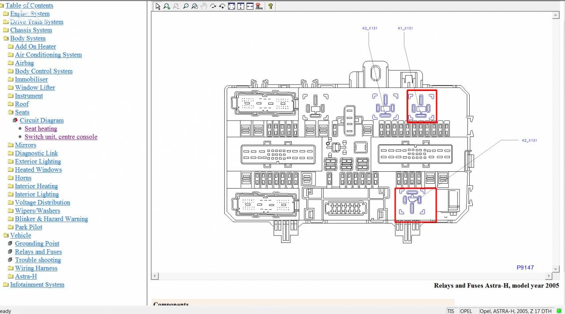This screenshot has width=565, height=314.
Task: Open the Interior Lighting link
Action: click(x=37, y=194)
